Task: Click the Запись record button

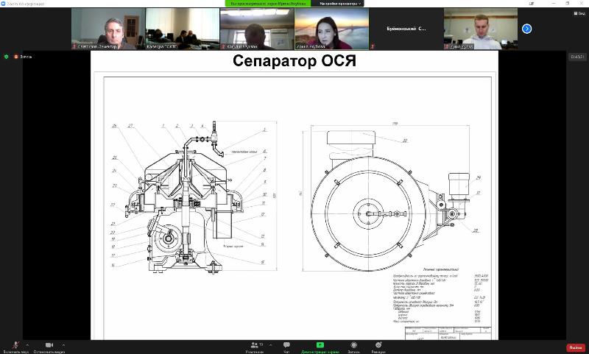Action: pyautogui.click(x=353, y=347)
